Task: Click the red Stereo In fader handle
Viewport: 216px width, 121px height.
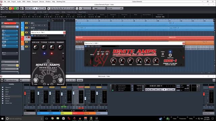Action: [x=25, y=93]
